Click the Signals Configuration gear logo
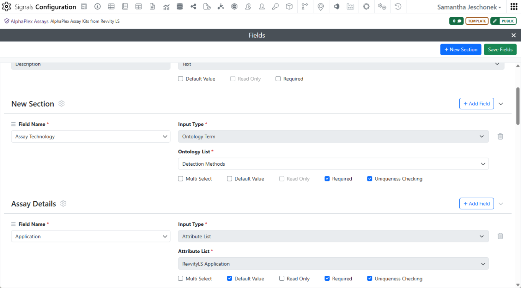 click(x=7, y=7)
